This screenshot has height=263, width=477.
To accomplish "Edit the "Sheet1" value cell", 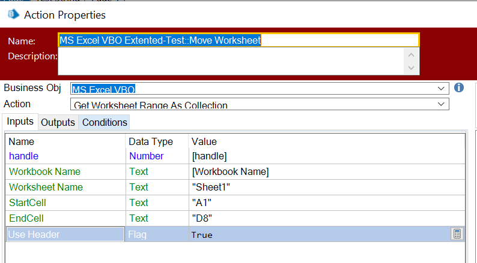I will 327,187.
